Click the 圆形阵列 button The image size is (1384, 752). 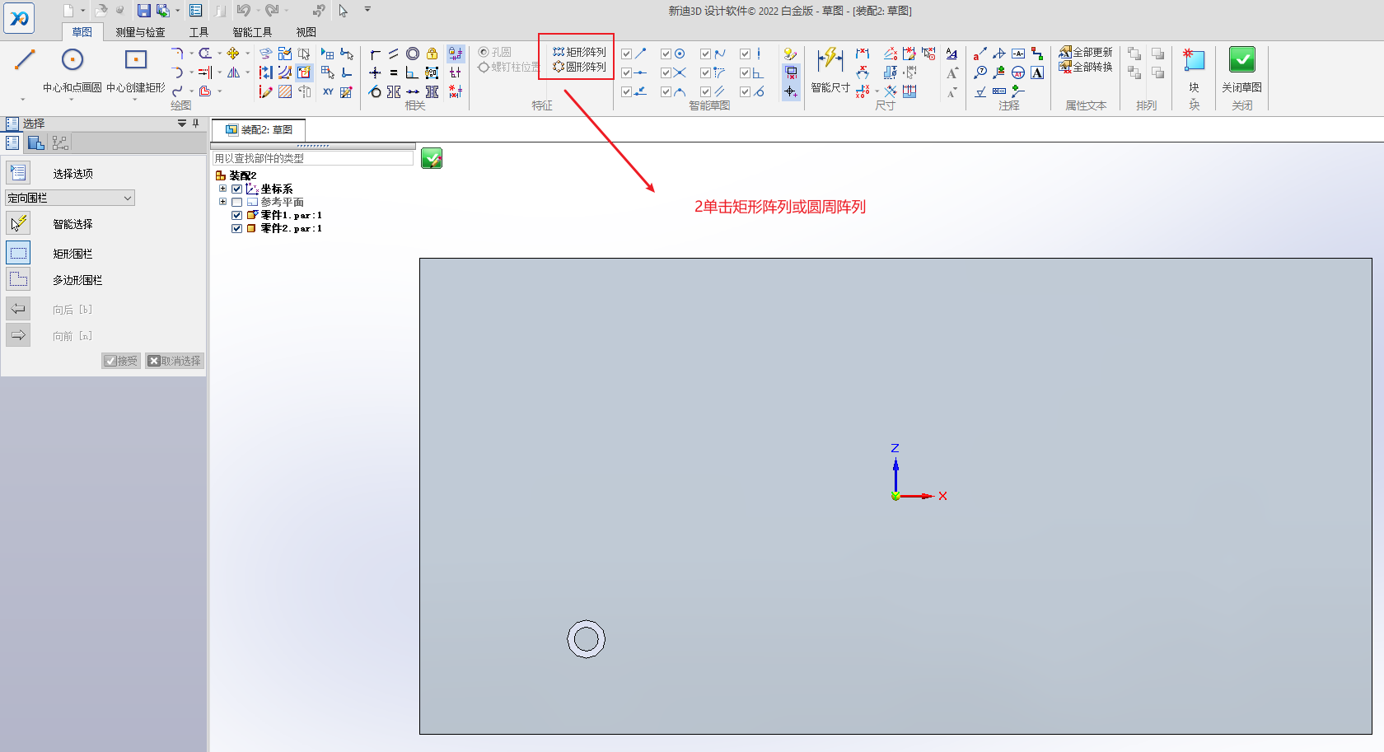coord(580,67)
